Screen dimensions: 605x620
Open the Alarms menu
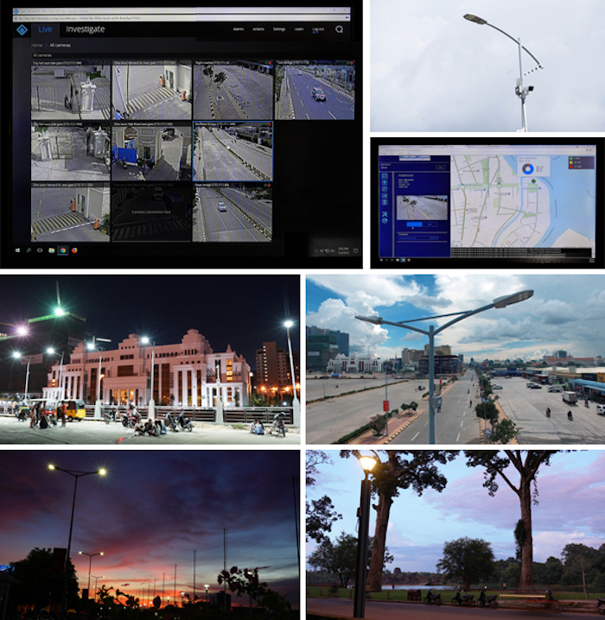238,29
